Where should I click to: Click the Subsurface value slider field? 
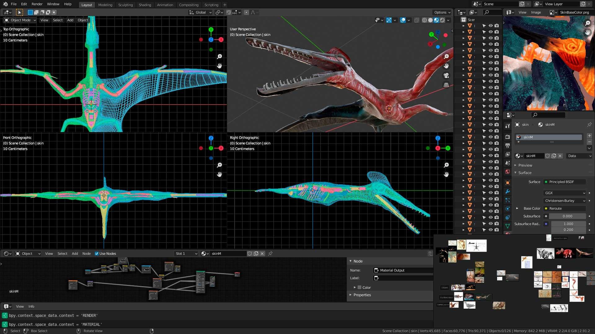pyautogui.click(x=567, y=216)
